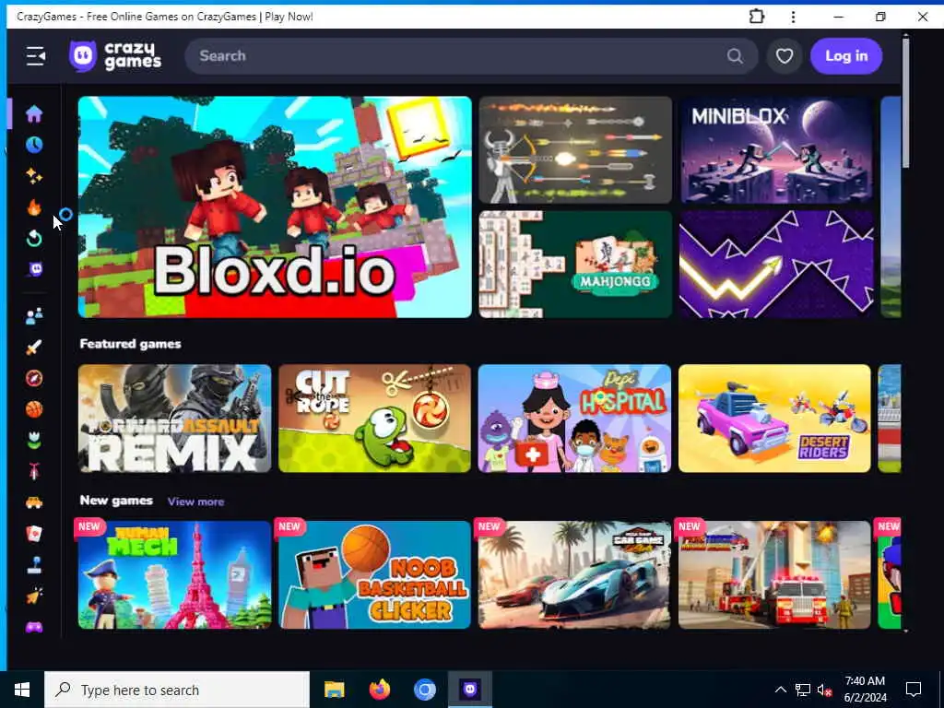944x708 pixels.
Task: Open New games sparkles icon
Action: pos(34,176)
